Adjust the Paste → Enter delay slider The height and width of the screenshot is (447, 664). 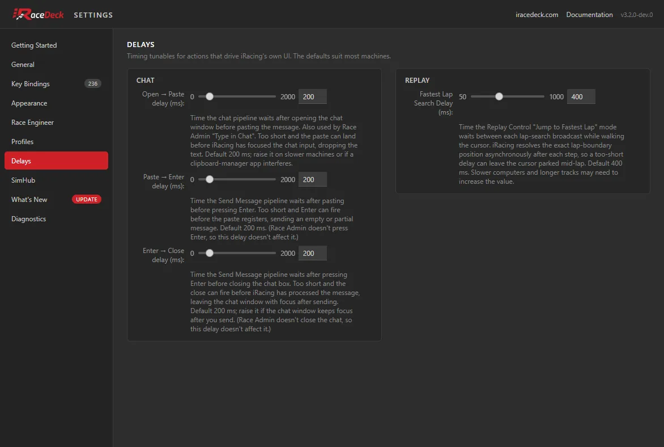(x=237, y=179)
